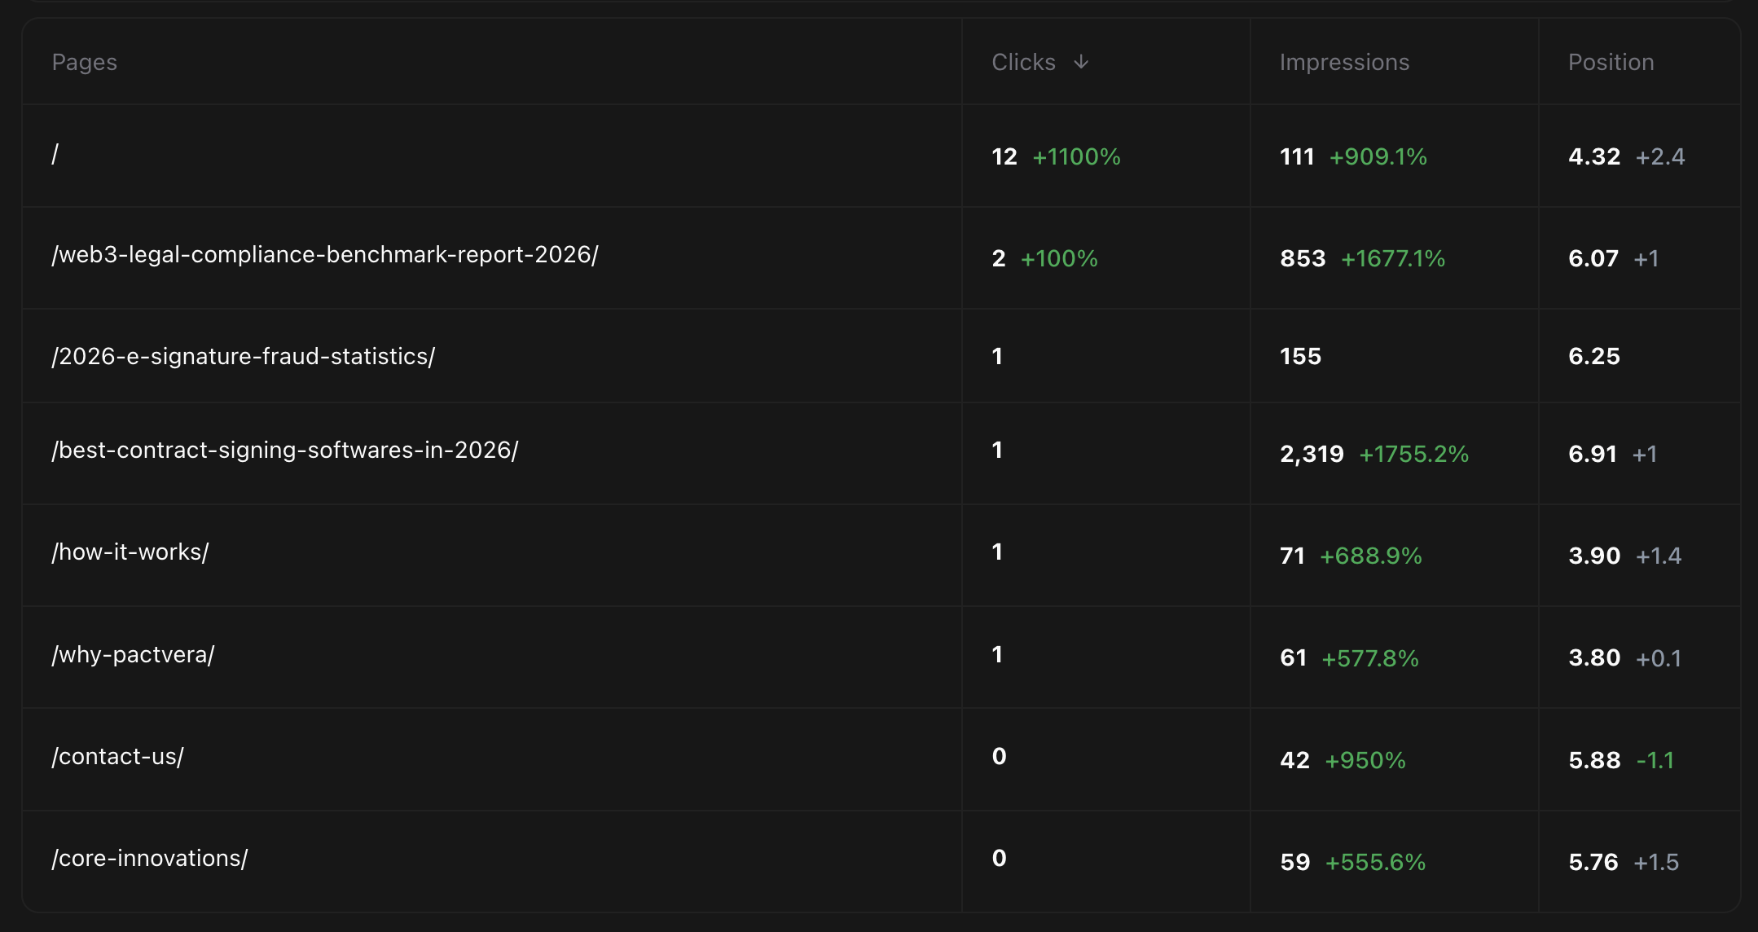
Task: Click the sort arrow next to Clicks
Action: coord(1081,62)
